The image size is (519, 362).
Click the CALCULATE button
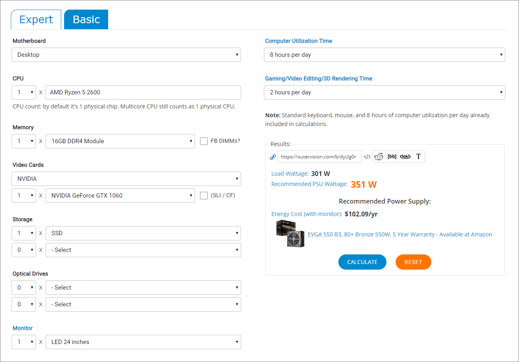(362, 262)
